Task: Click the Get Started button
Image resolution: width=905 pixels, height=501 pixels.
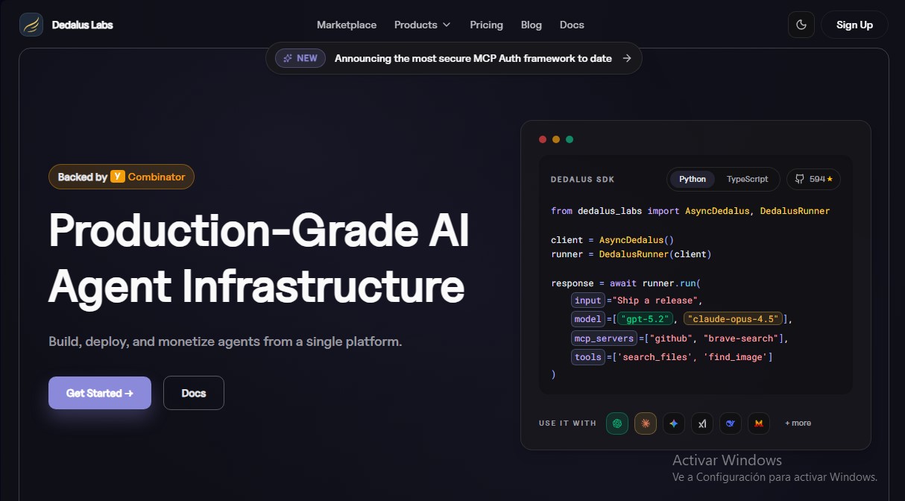Action: [100, 393]
